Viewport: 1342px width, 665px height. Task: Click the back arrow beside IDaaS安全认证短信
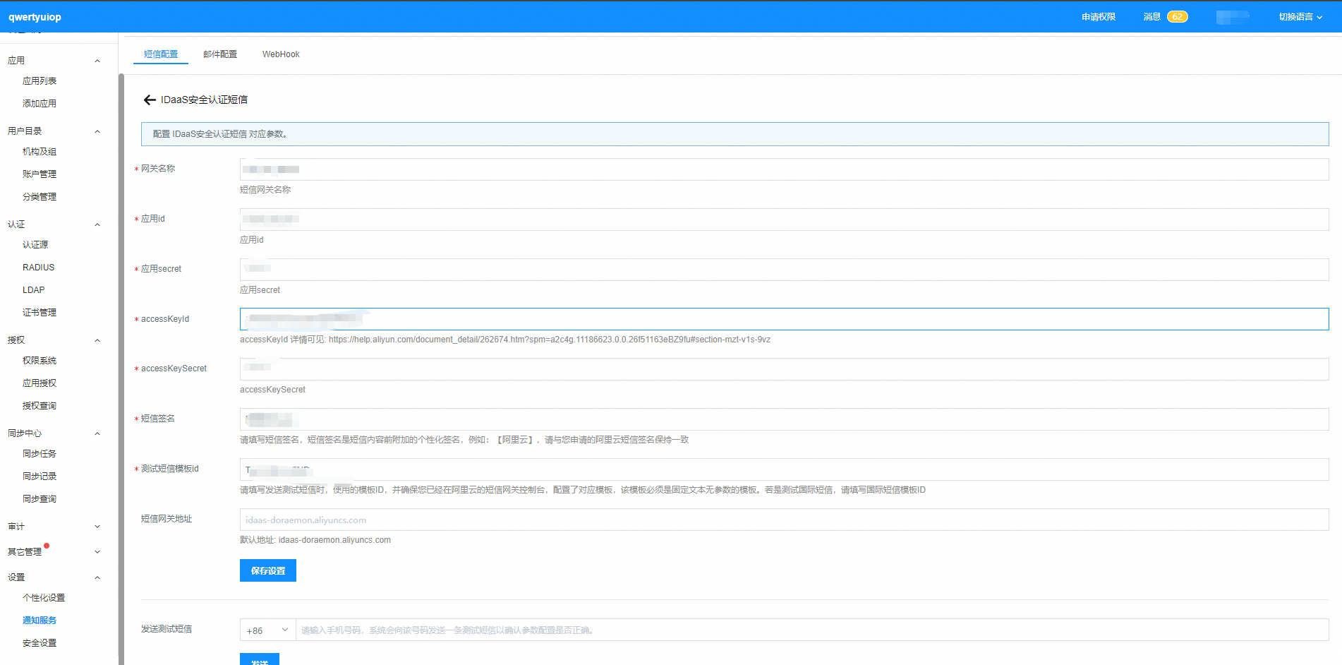coord(150,100)
